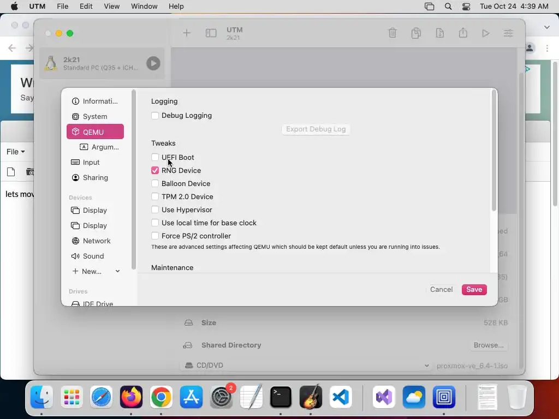
Task: Open the View menu
Action: point(111,7)
